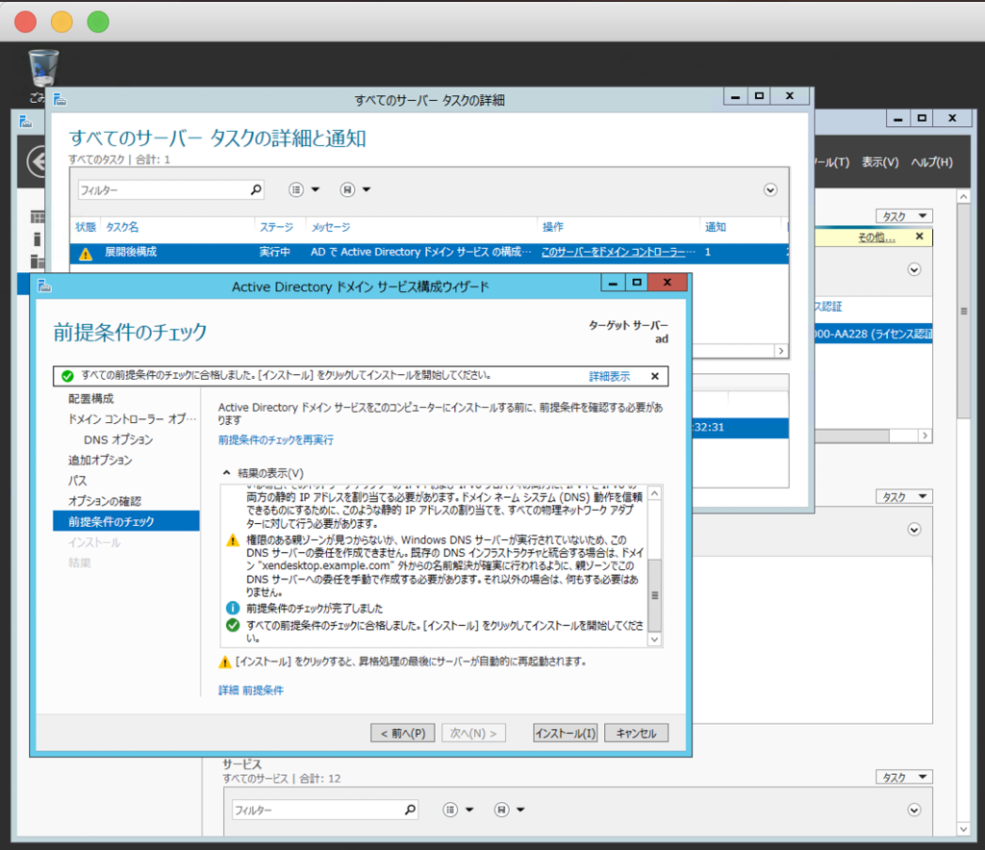Open middle タスク dropdown in Server Manager
The width and height of the screenshot is (985, 850).
[904, 496]
